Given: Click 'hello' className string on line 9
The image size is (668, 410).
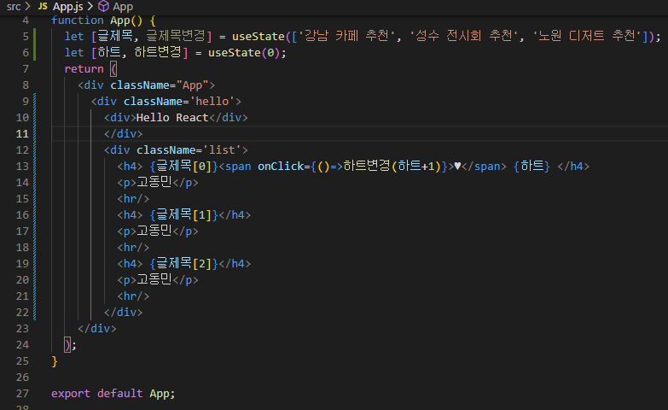Looking at the screenshot, I should (x=212, y=101).
